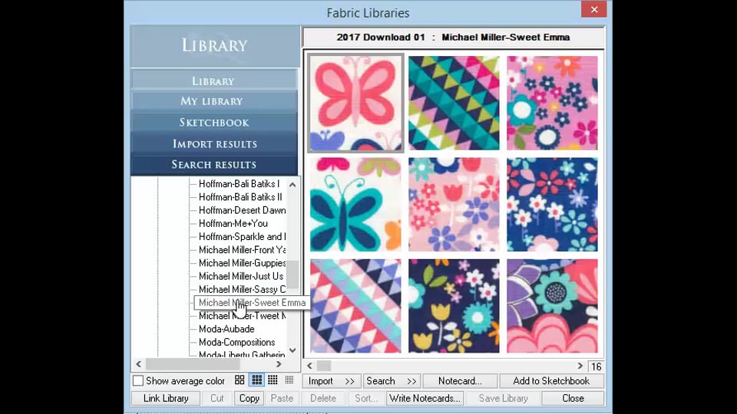Click Add to Sketchbook button
The height and width of the screenshot is (414, 737).
click(x=551, y=381)
